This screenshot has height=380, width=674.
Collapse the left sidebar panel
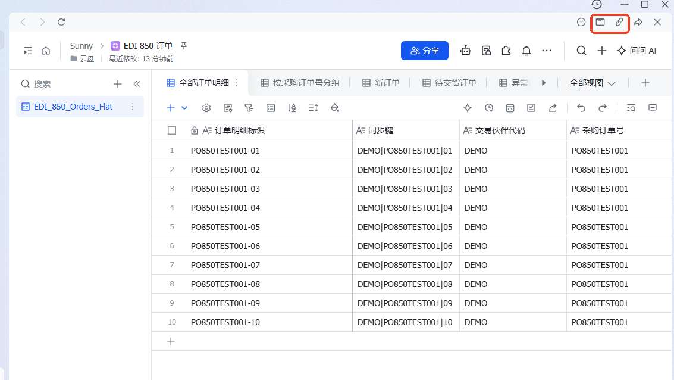tap(137, 84)
